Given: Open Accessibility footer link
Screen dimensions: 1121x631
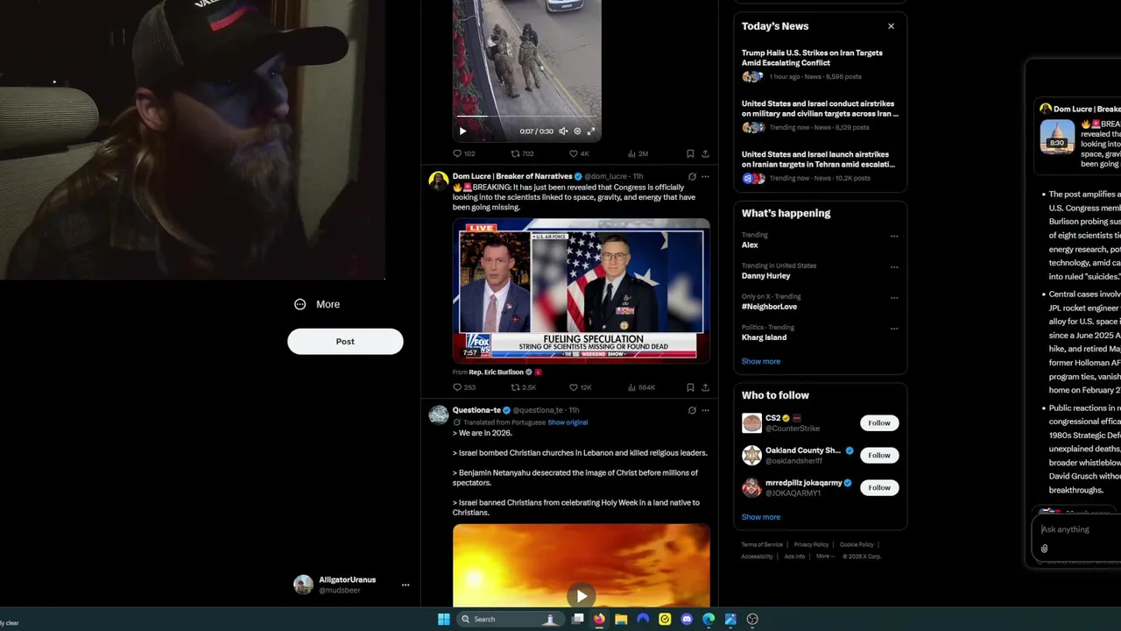Looking at the screenshot, I should 757,557.
